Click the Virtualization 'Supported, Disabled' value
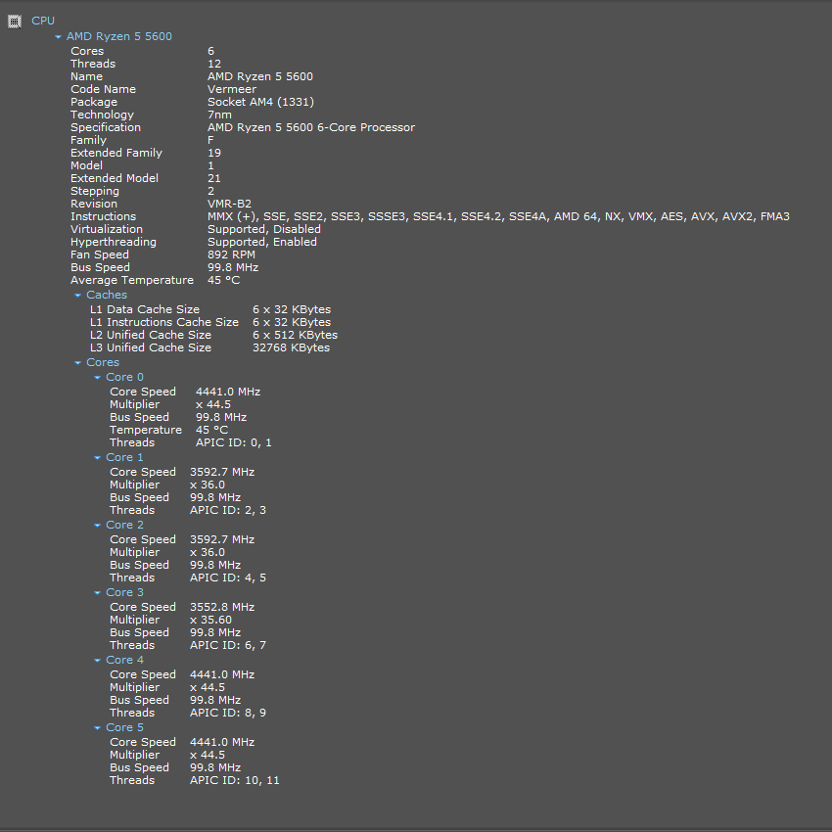This screenshot has height=832, width=832. click(x=264, y=229)
